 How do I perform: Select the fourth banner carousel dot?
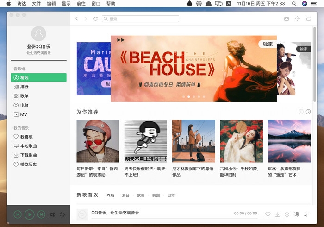199,97
